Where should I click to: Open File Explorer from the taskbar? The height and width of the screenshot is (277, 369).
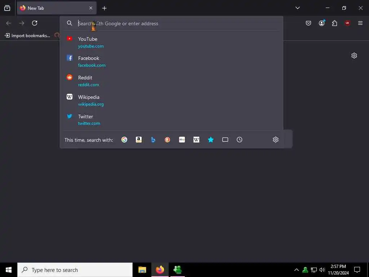142,270
